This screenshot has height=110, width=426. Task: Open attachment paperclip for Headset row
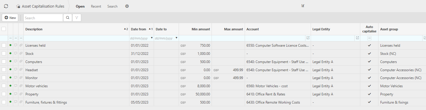coord(21,70)
